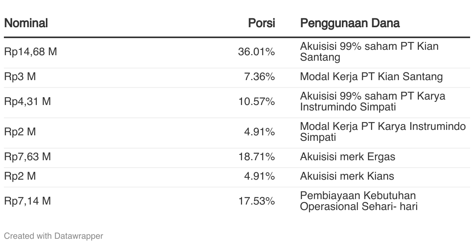Click the Nominal column header
Screen dimensions: 474x245
[x=26, y=23]
